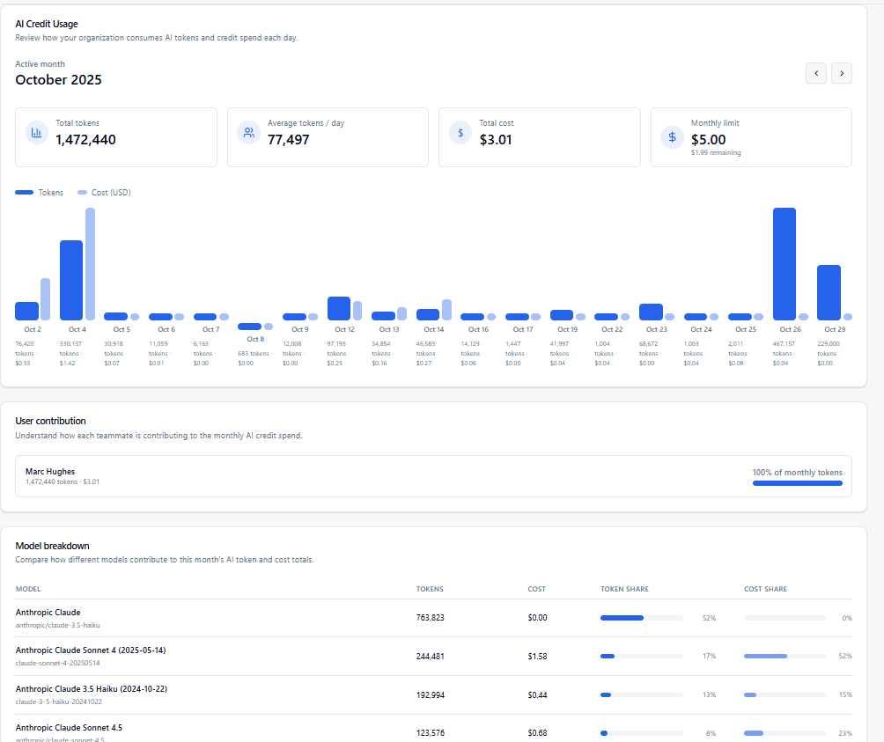
Task: Click the 100% monthly tokens progress bar
Action: click(797, 483)
